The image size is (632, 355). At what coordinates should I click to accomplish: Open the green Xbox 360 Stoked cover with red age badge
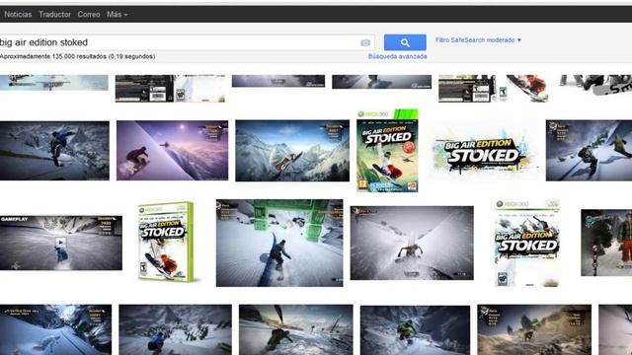point(387,151)
